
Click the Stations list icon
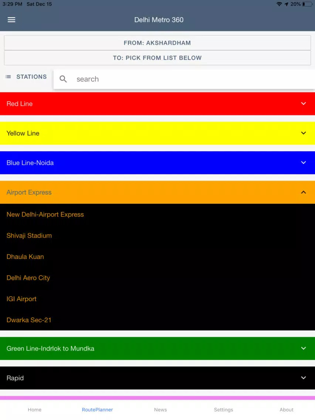8,77
